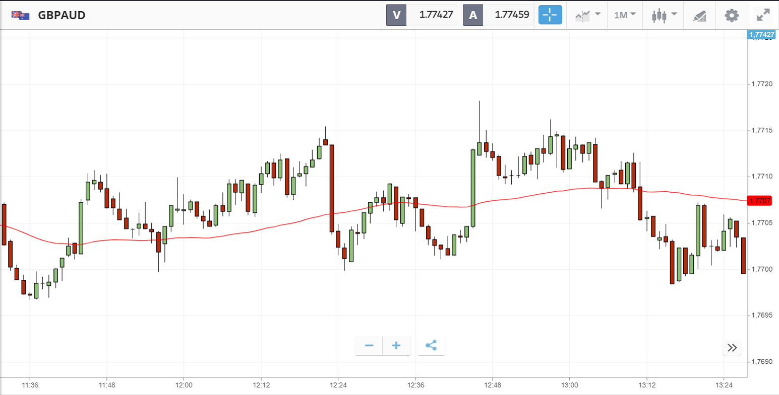Screen dimensions: 779x395
Task: Expand chart to full screen
Action: [764, 15]
